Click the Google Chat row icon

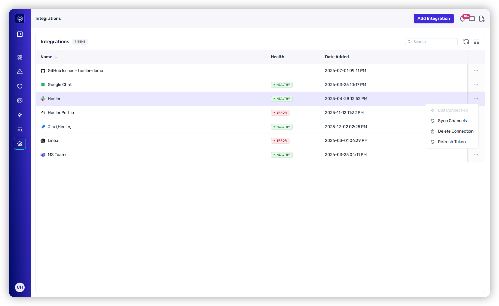(x=43, y=85)
